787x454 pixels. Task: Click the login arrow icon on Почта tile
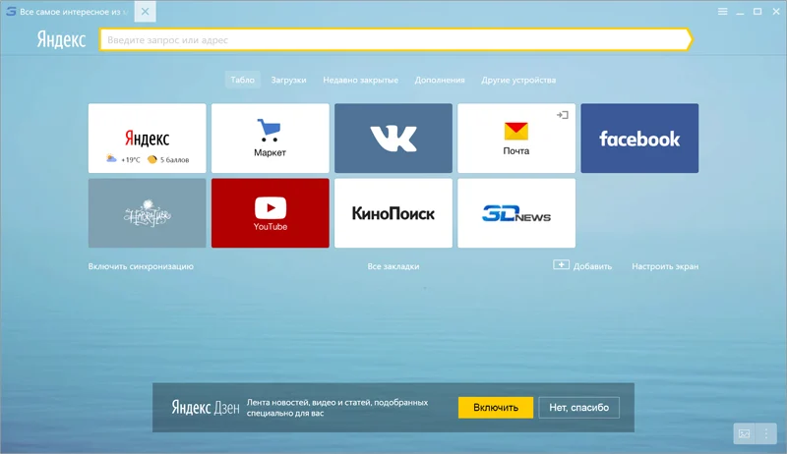(562, 115)
